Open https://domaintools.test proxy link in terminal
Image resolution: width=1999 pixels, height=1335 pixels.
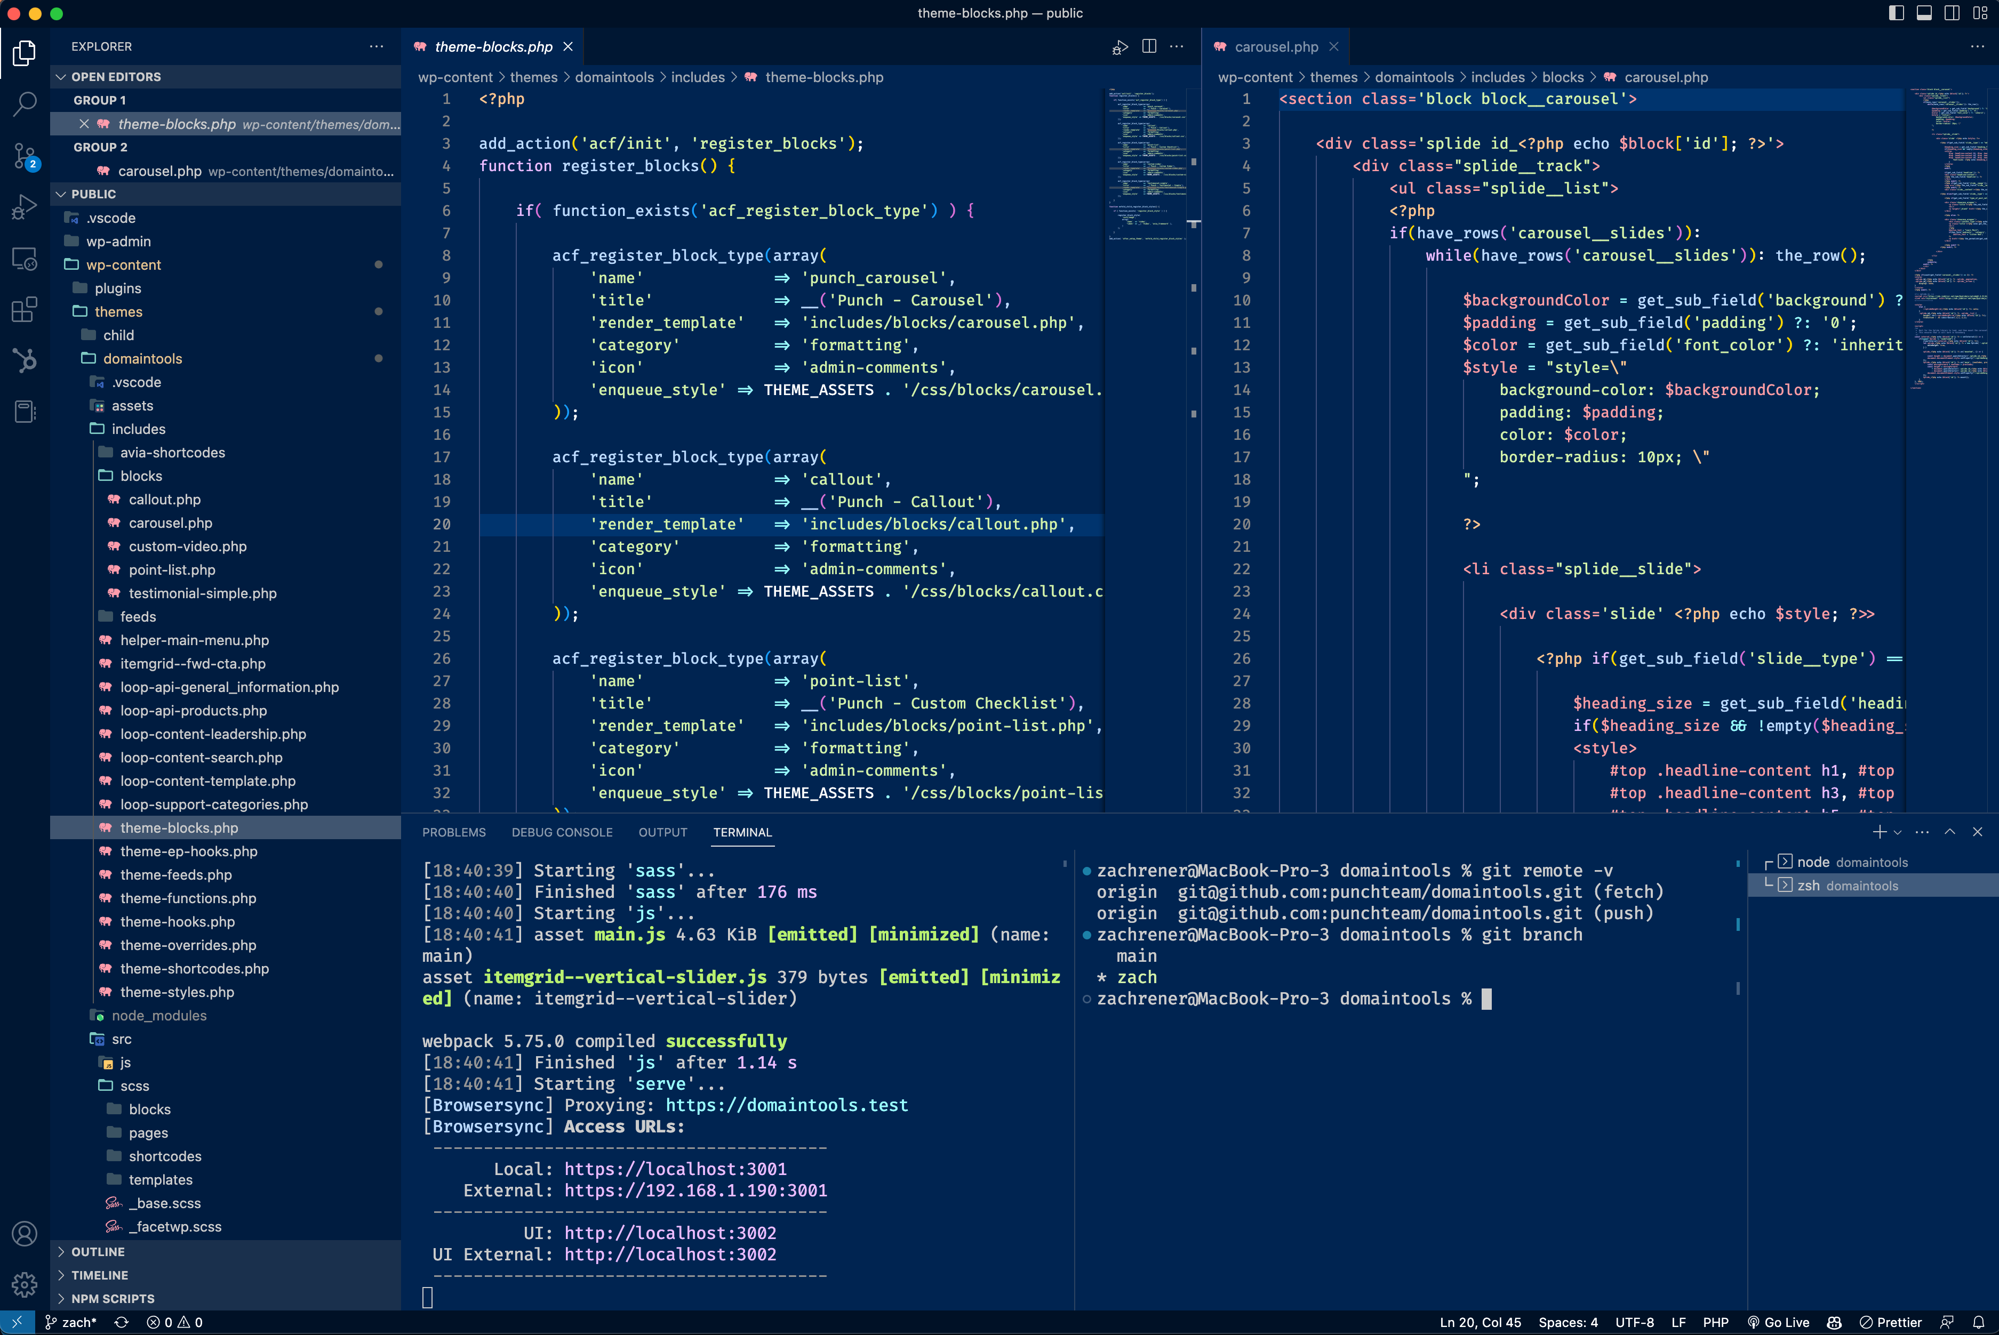(787, 1105)
